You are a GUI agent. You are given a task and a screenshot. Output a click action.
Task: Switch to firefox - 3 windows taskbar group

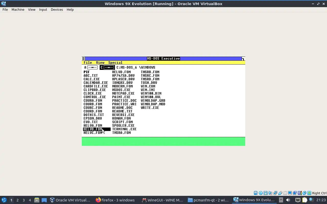point(115,200)
